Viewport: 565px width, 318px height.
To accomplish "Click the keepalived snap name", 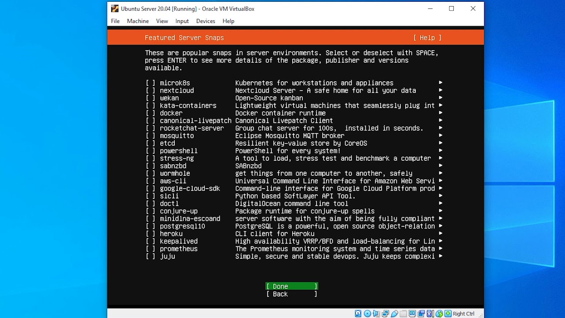I will coord(179,241).
